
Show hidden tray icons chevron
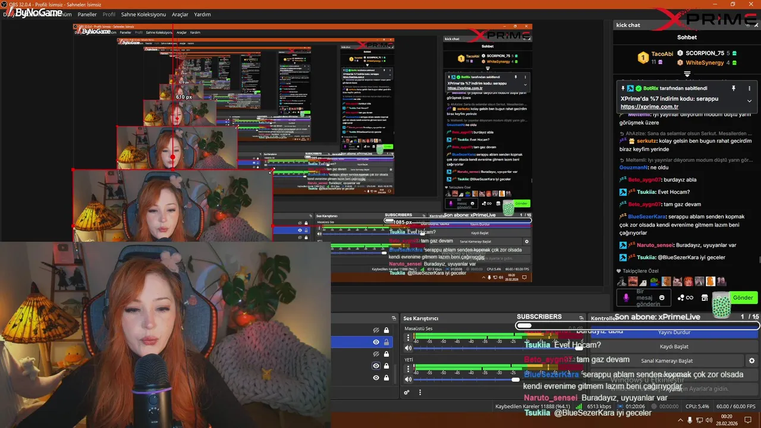[680, 420]
